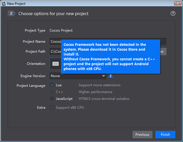Expand the Engine Version dropdown arrow
This screenshot has height=142, width=183.
pos(103,76)
